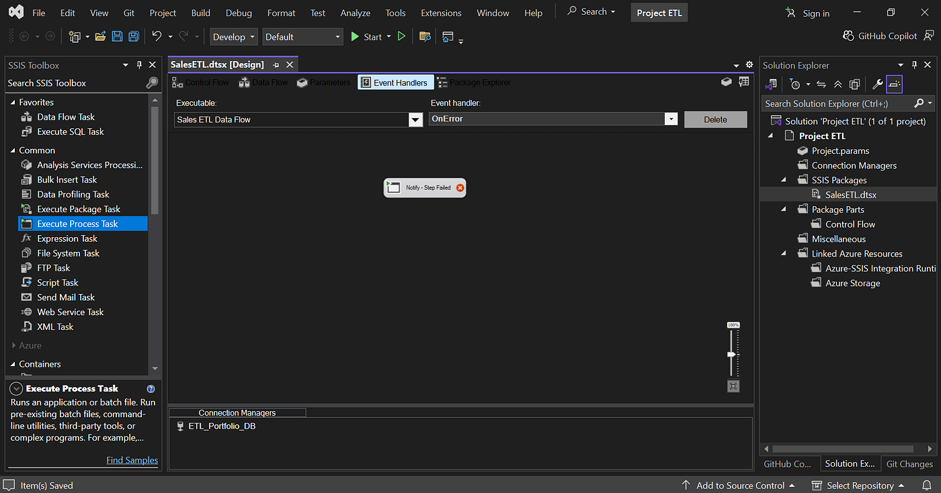
Task: Select the Send Mail Task
Action: 66,298
